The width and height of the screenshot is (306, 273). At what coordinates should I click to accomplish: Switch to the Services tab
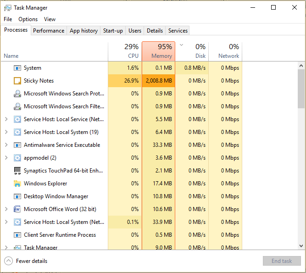[x=178, y=31]
